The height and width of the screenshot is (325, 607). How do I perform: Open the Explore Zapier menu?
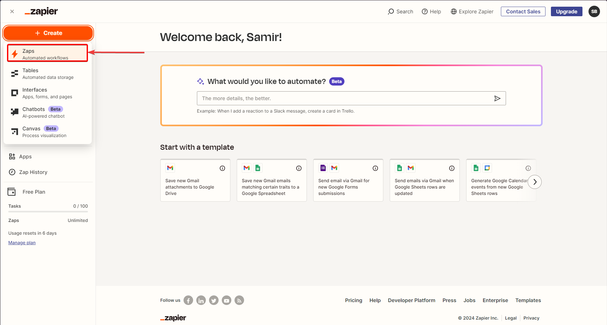point(472,11)
